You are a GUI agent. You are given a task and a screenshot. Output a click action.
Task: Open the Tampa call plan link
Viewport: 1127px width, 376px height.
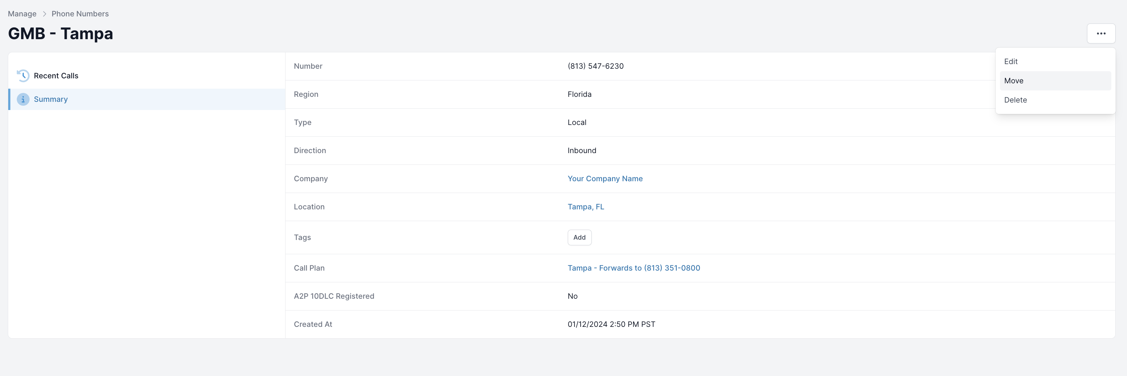[633, 268]
